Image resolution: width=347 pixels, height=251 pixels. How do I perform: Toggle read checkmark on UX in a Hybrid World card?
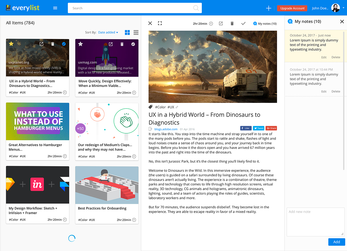(x=64, y=44)
